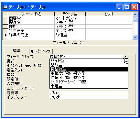The width and height of the screenshot is (140, 119).
Task: Click the 標題 property label
Action: coord(10,75)
